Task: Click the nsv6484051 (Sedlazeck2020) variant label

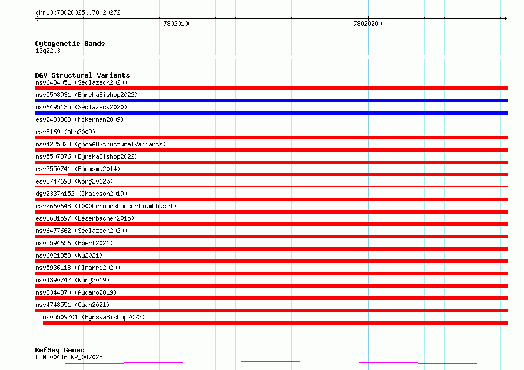Action: pos(81,82)
